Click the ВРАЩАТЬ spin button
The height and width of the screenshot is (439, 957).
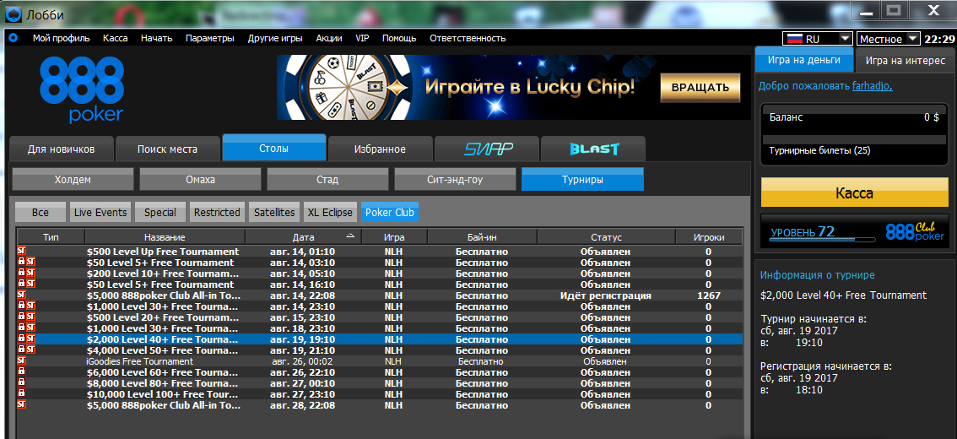point(700,87)
